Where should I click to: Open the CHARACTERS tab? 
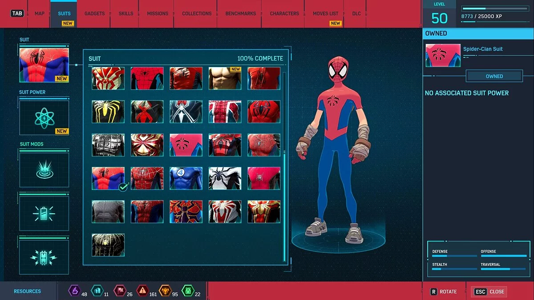[x=284, y=14]
